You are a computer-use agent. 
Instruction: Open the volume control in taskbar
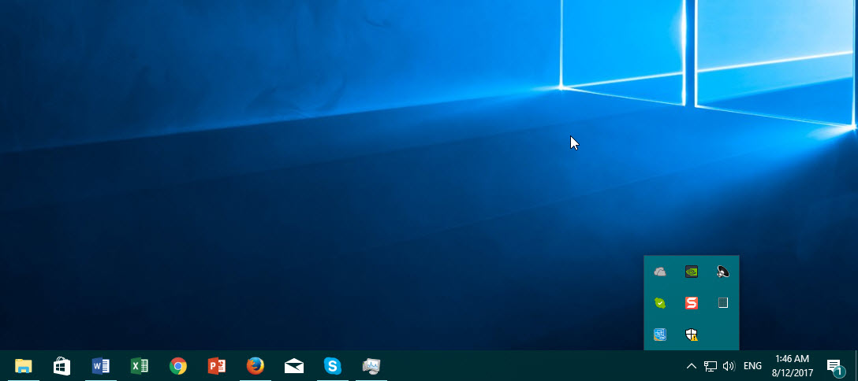(x=729, y=366)
